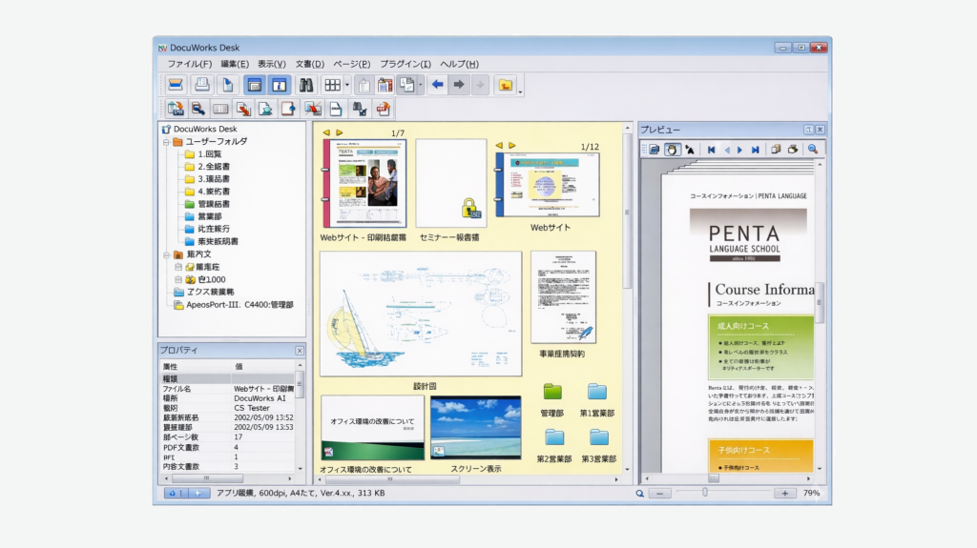Collapse the ユーザーフォルダ tree node
The image size is (977, 548).
pyautogui.click(x=165, y=141)
